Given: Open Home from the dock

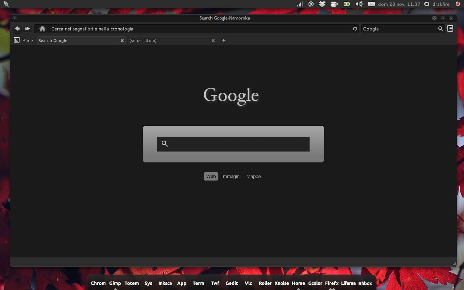Looking at the screenshot, I should 298,283.
